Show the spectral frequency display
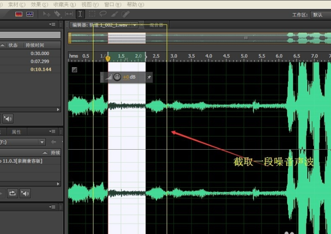 click(19, 14)
